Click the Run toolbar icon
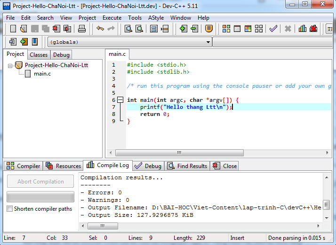The height and width of the screenshot is (245, 336). pyautogui.click(x=237, y=29)
